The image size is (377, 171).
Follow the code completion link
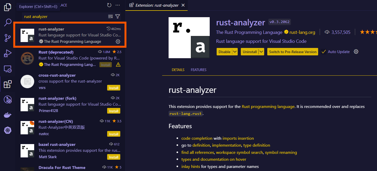(x=197, y=138)
